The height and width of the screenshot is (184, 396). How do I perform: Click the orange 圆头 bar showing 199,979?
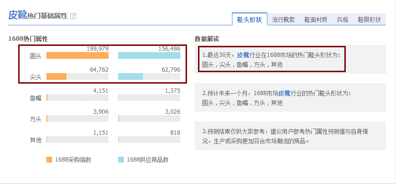tap(77, 55)
